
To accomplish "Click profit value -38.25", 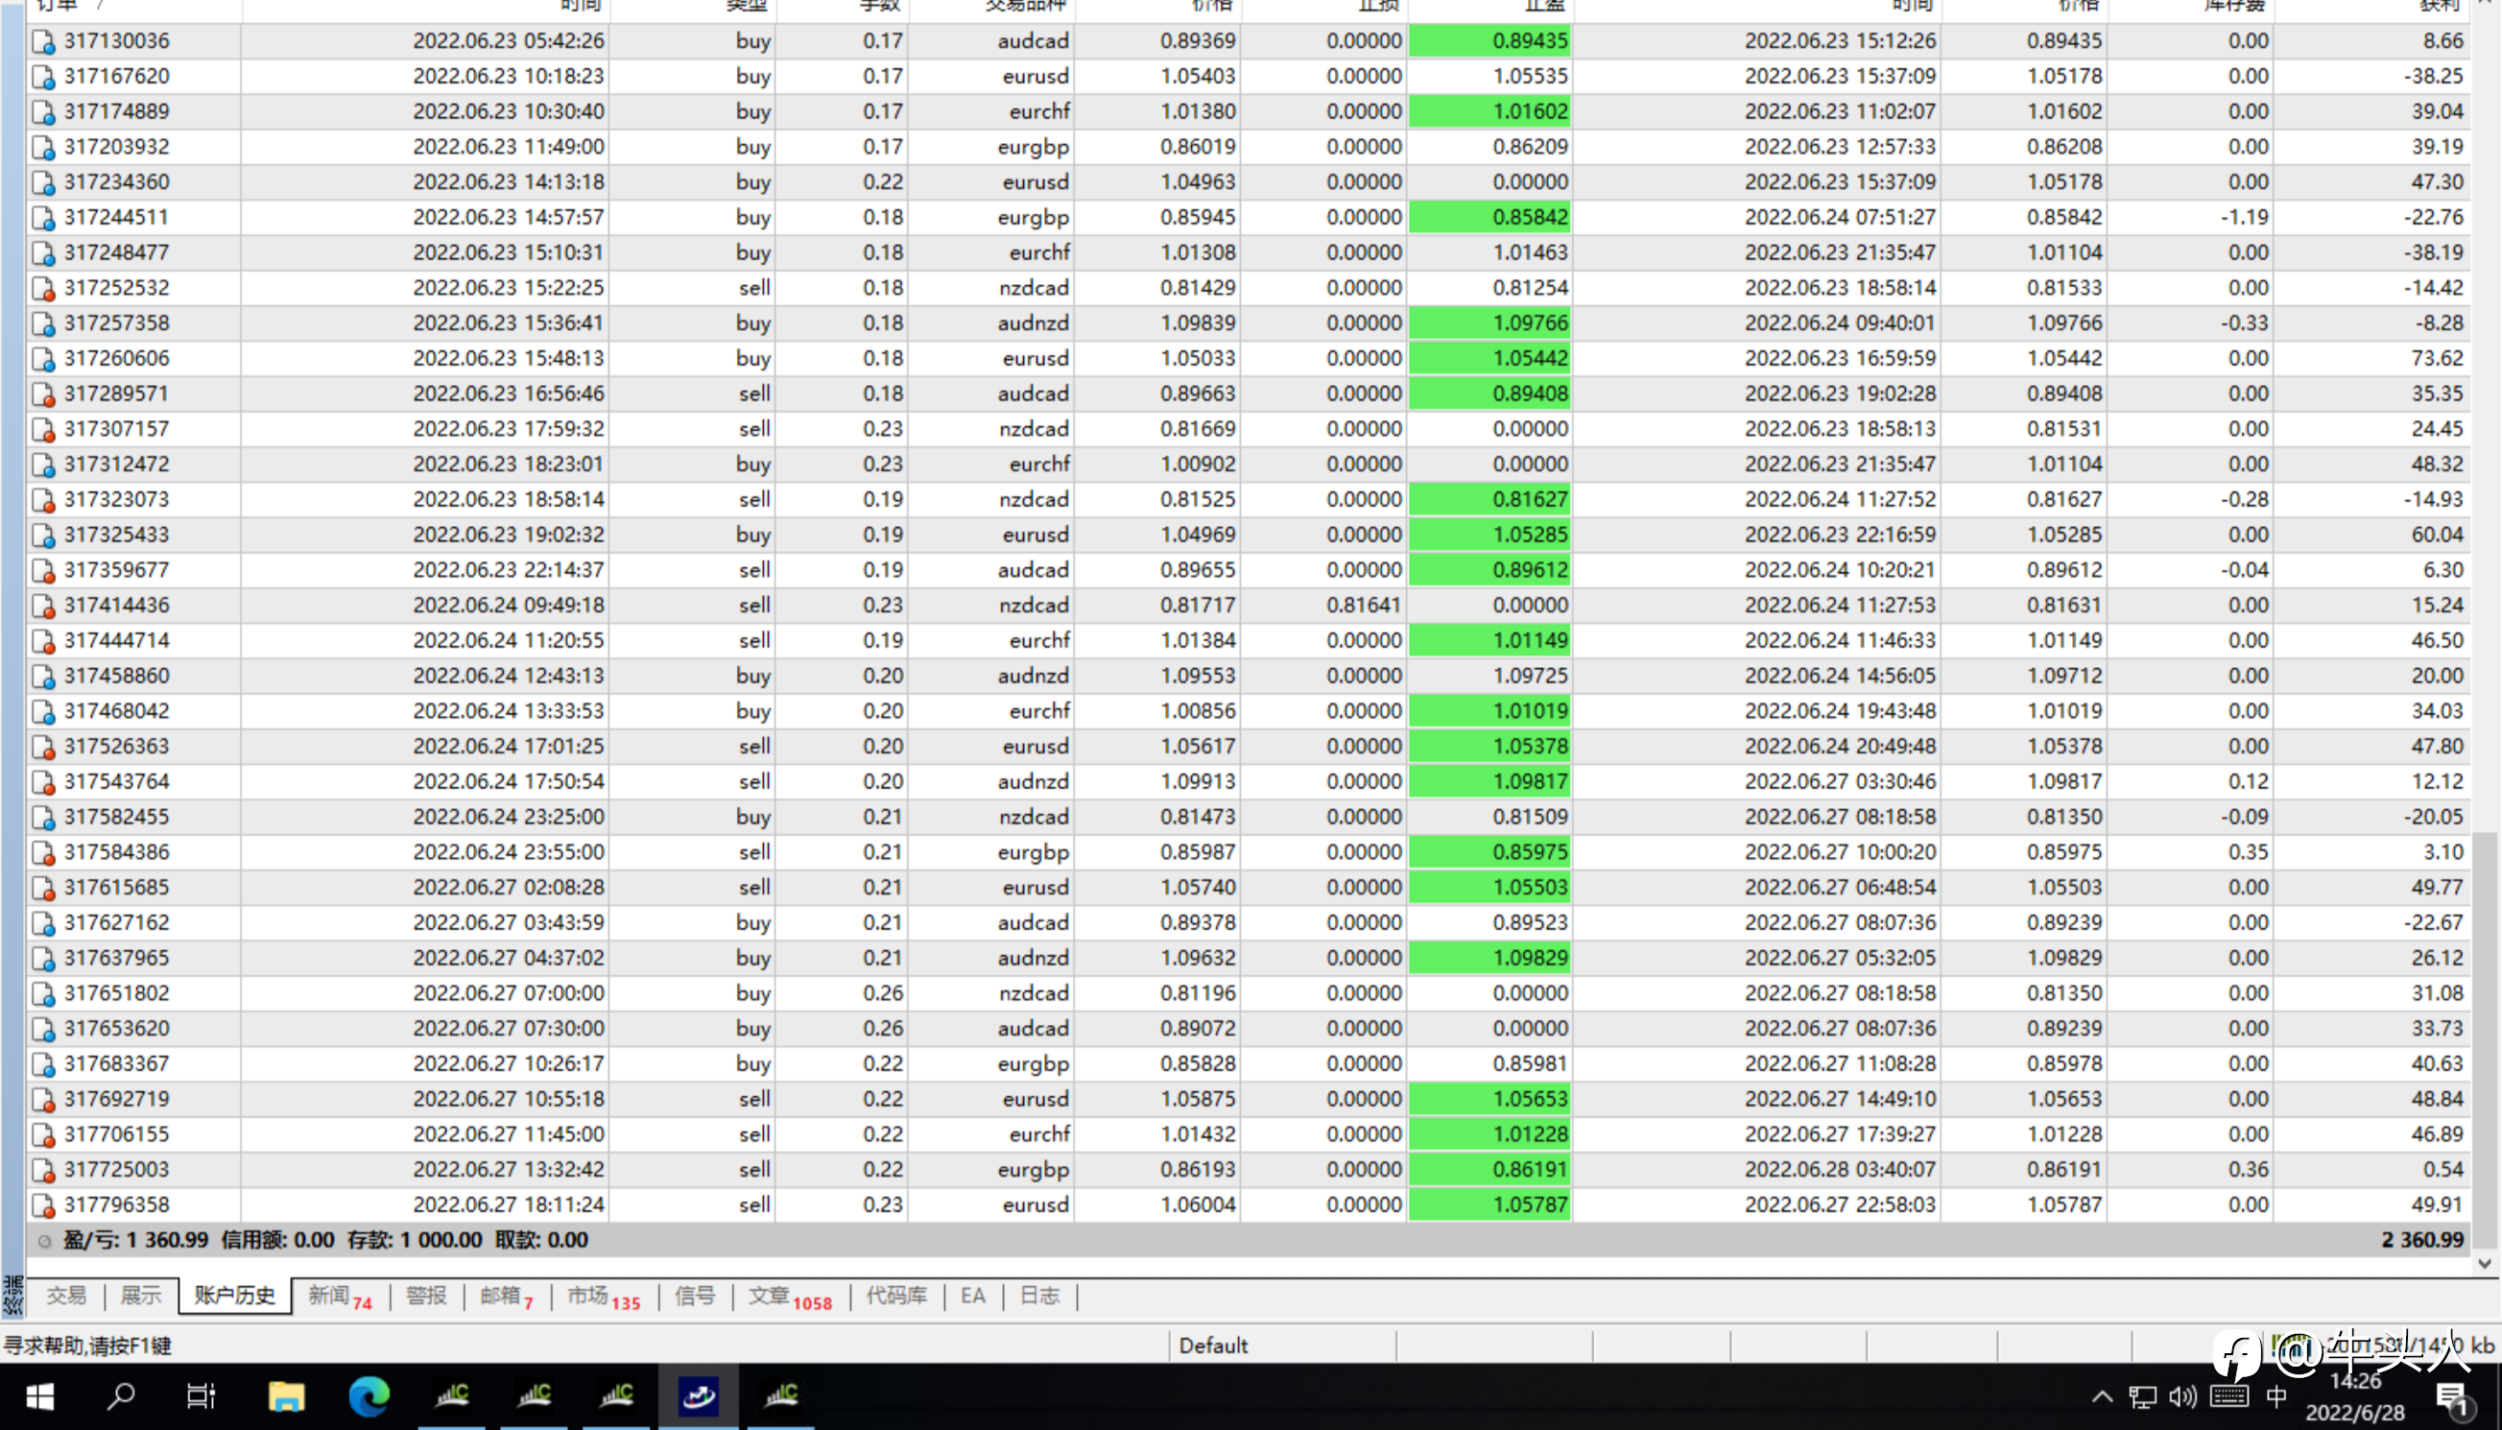I will tap(2433, 77).
